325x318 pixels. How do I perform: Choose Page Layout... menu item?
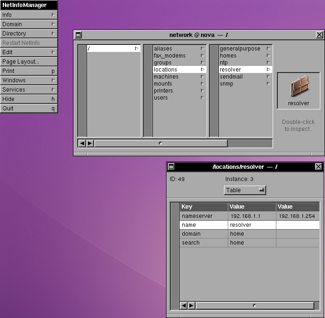coord(28,62)
